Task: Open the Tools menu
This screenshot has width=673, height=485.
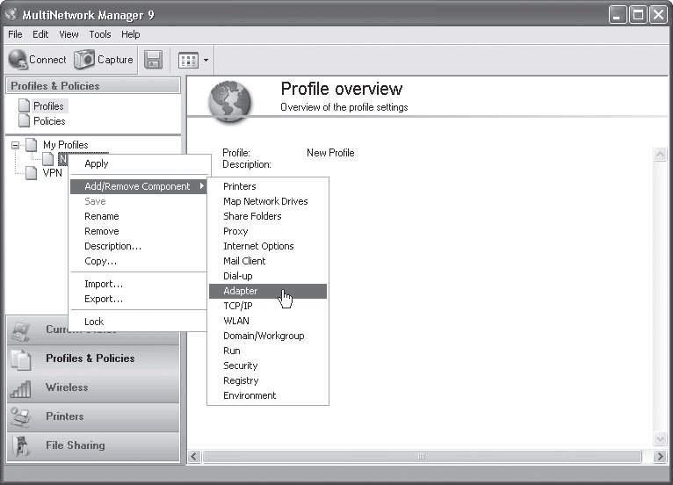Action: click(100, 34)
